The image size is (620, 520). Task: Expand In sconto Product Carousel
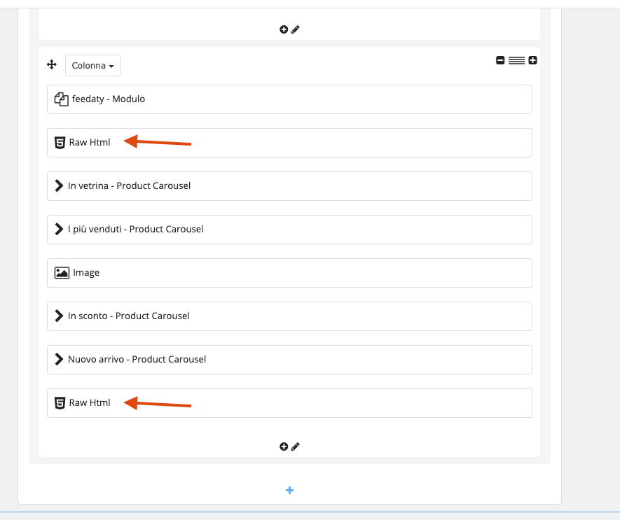coord(289,316)
